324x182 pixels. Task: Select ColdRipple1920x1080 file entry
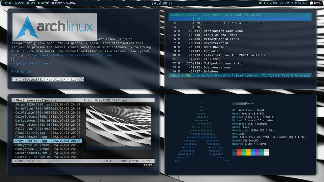point(48,113)
